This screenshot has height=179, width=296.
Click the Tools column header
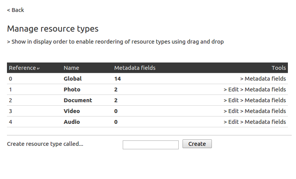279,68
